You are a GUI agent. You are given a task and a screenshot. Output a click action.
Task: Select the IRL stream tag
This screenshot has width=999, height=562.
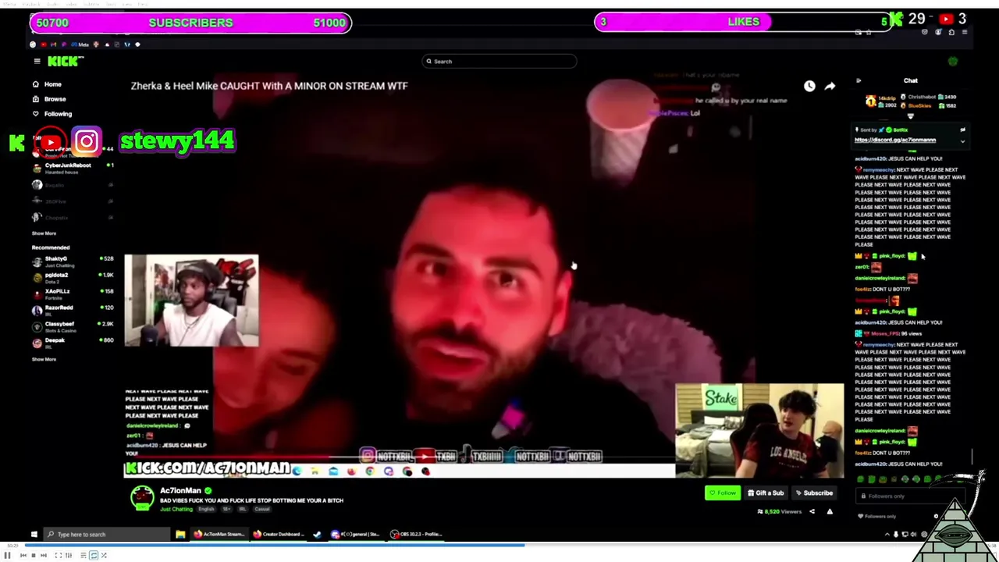(242, 509)
